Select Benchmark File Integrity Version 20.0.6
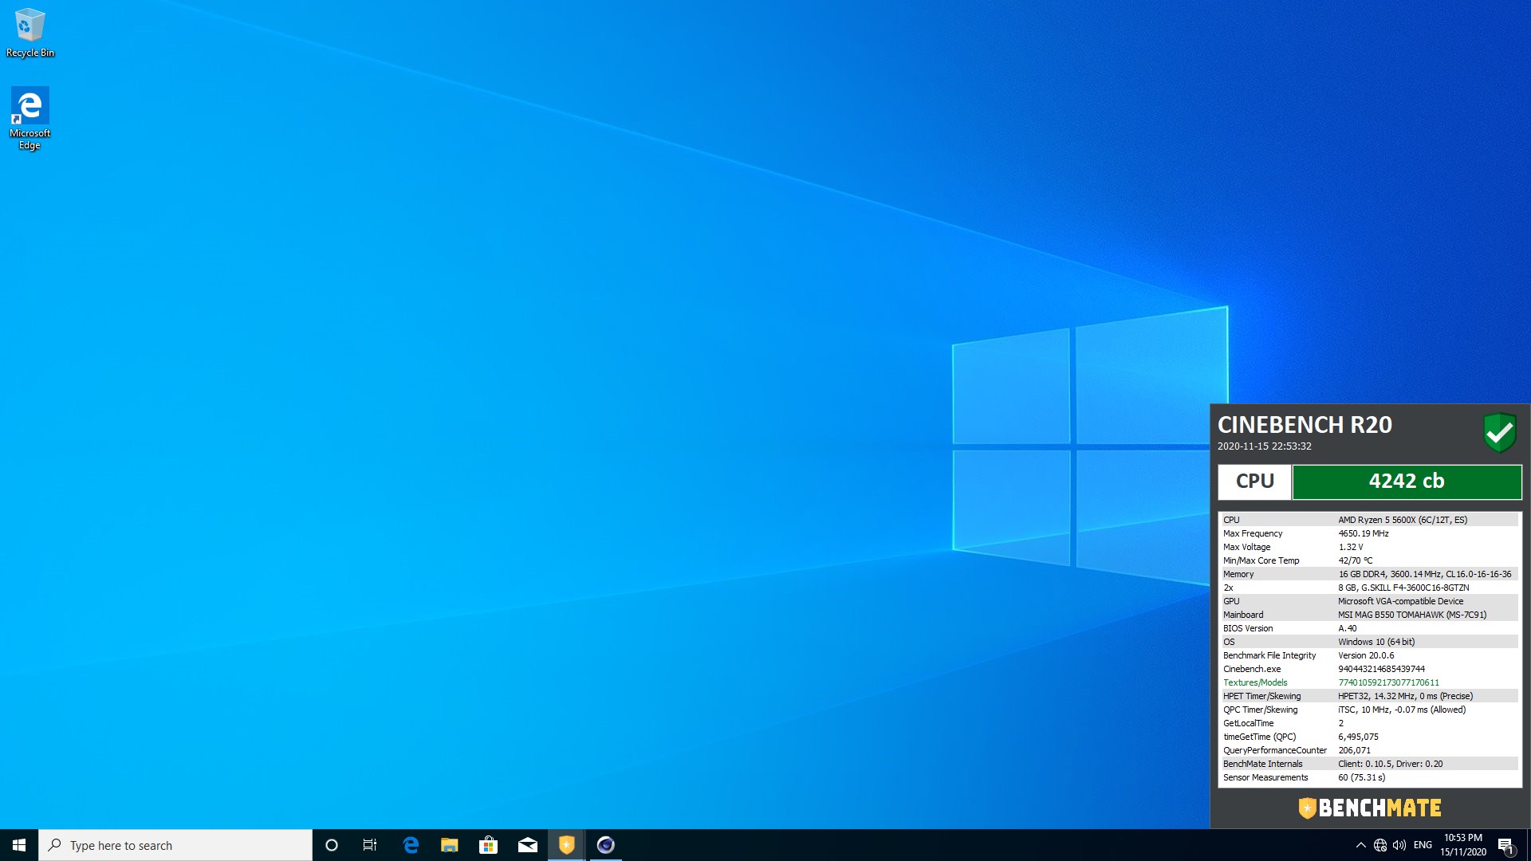This screenshot has width=1531, height=861. (x=1366, y=655)
